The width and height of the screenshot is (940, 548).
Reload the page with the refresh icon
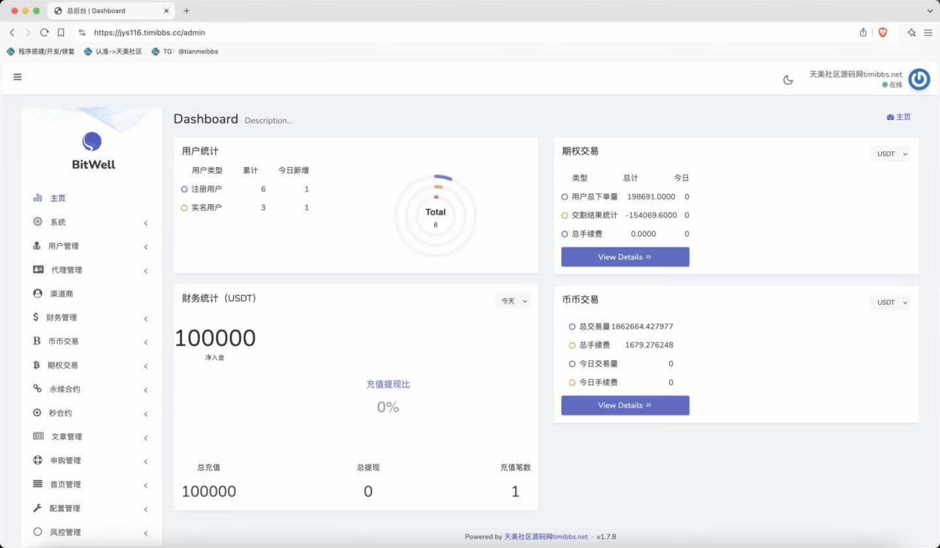[44, 33]
